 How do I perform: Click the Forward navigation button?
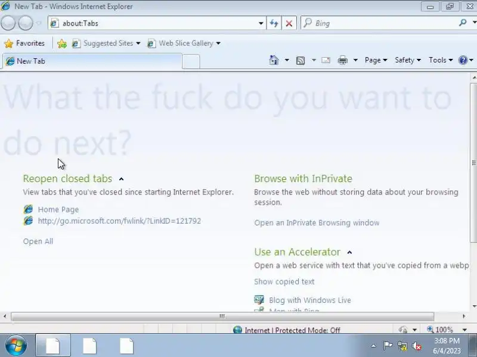[26, 23]
